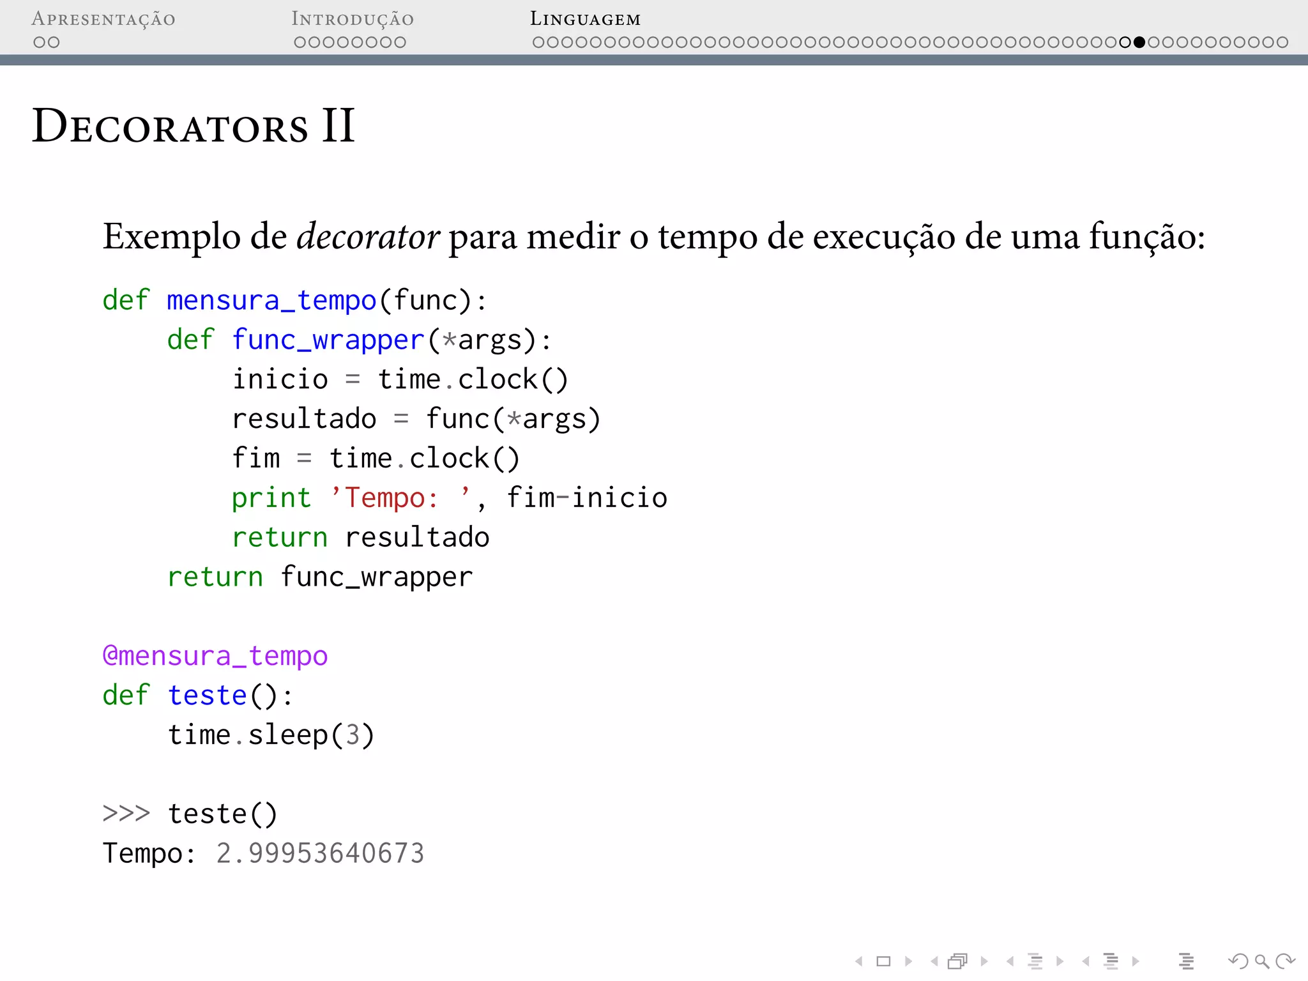Click 'func_wrapper' in the inner def line

(x=328, y=340)
